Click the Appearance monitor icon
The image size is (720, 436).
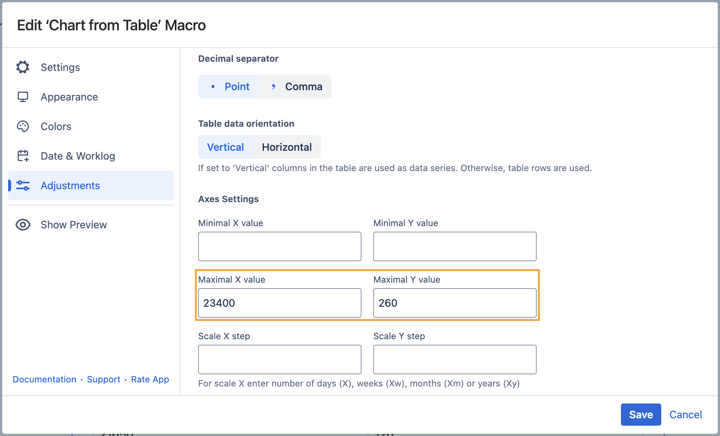pos(23,97)
